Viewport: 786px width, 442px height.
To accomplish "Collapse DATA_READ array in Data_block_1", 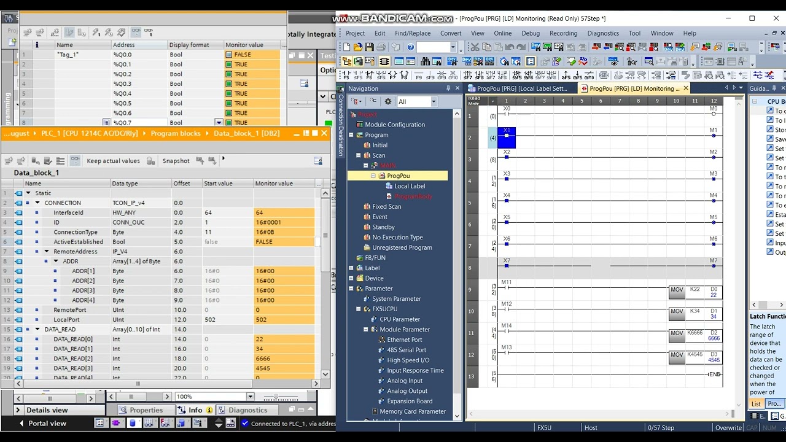I will click(x=37, y=329).
